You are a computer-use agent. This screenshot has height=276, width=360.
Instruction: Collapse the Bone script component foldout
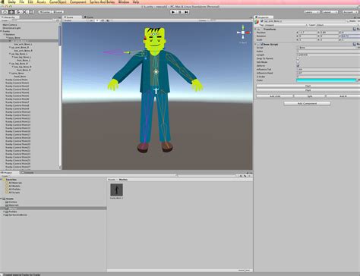coord(255,44)
